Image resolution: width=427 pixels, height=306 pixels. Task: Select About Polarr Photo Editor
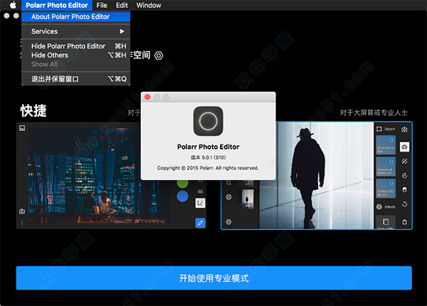pos(75,16)
